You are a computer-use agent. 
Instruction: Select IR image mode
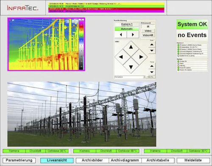coord(148,27)
